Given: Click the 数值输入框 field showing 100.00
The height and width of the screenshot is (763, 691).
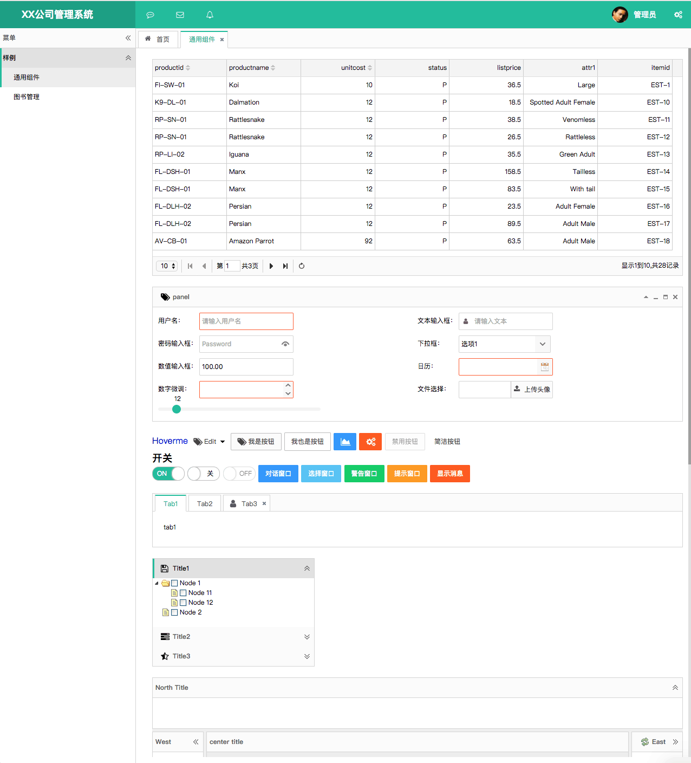Looking at the screenshot, I should click(x=246, y=367).
